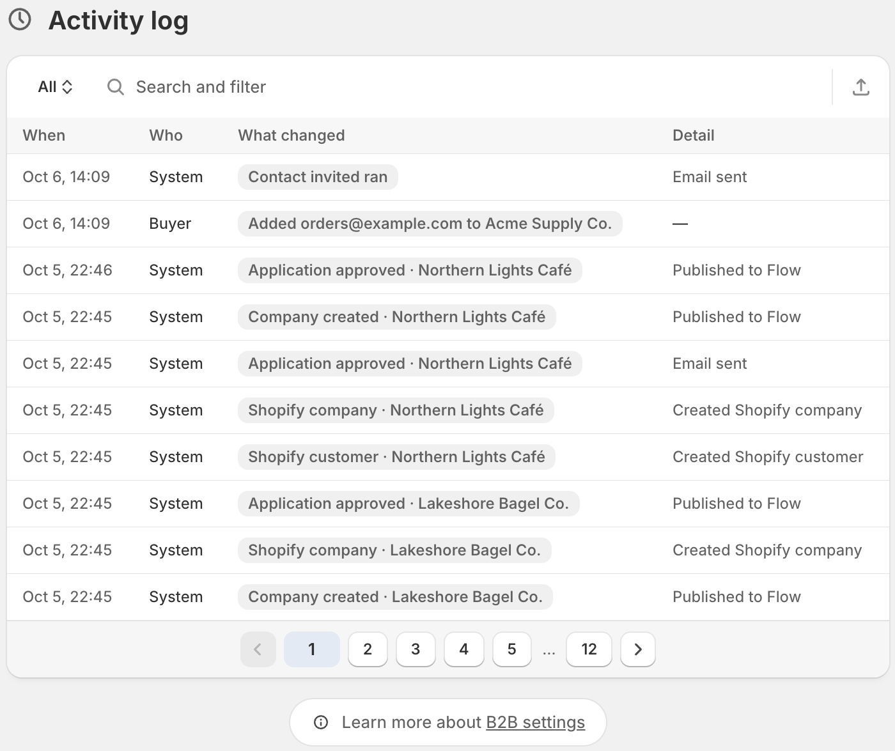Click the Created Shopify customer detail
Viewport: 895px width, 751px height.
coord(768,457)
